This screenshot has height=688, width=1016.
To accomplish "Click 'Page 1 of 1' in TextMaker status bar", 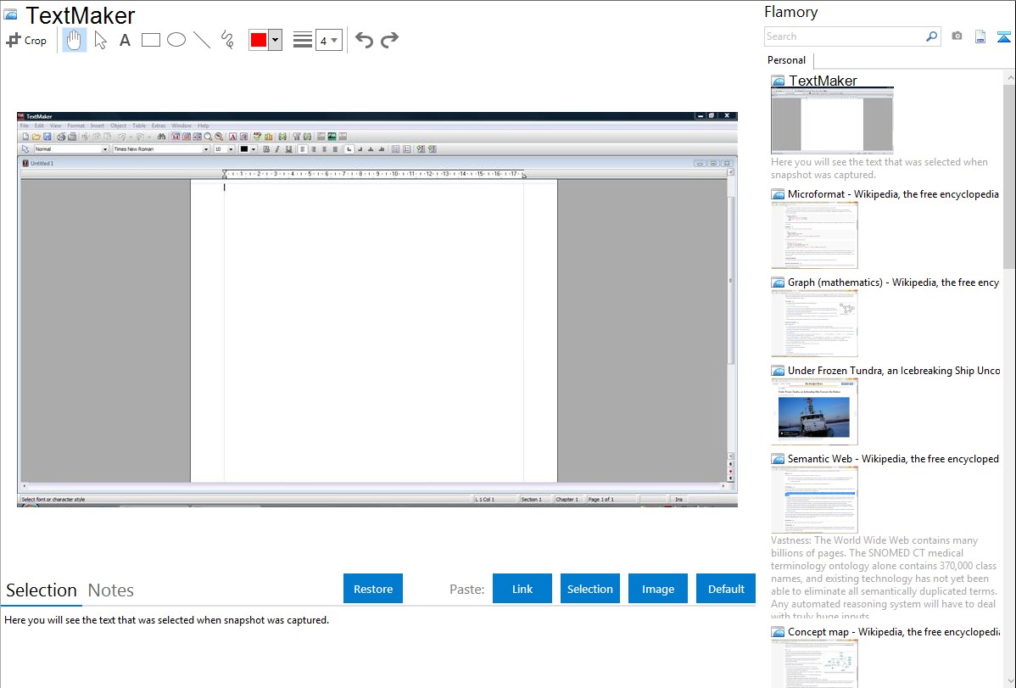I will click(x=600, y=500).
